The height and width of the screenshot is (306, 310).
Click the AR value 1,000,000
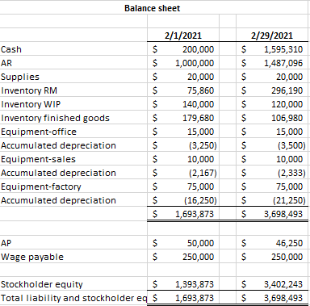(x=195, y=63)
